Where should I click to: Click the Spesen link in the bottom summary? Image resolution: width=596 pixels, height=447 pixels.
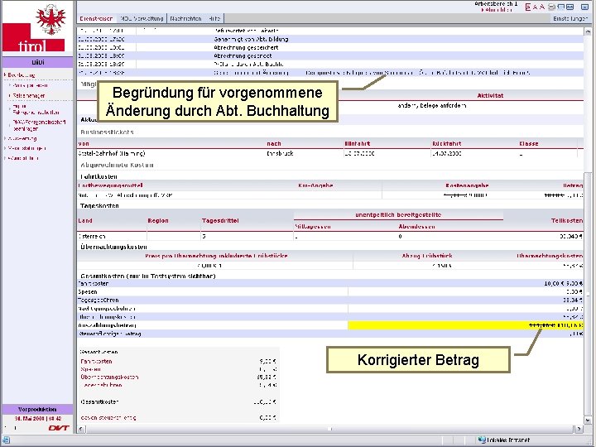pyautogui.click(x=91, y=369)
